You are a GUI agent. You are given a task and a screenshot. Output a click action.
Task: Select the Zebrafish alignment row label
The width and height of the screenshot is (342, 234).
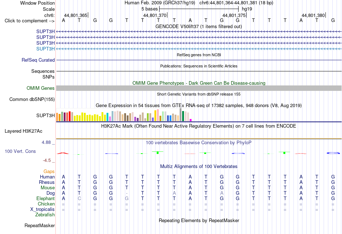[x=45, y=215]
